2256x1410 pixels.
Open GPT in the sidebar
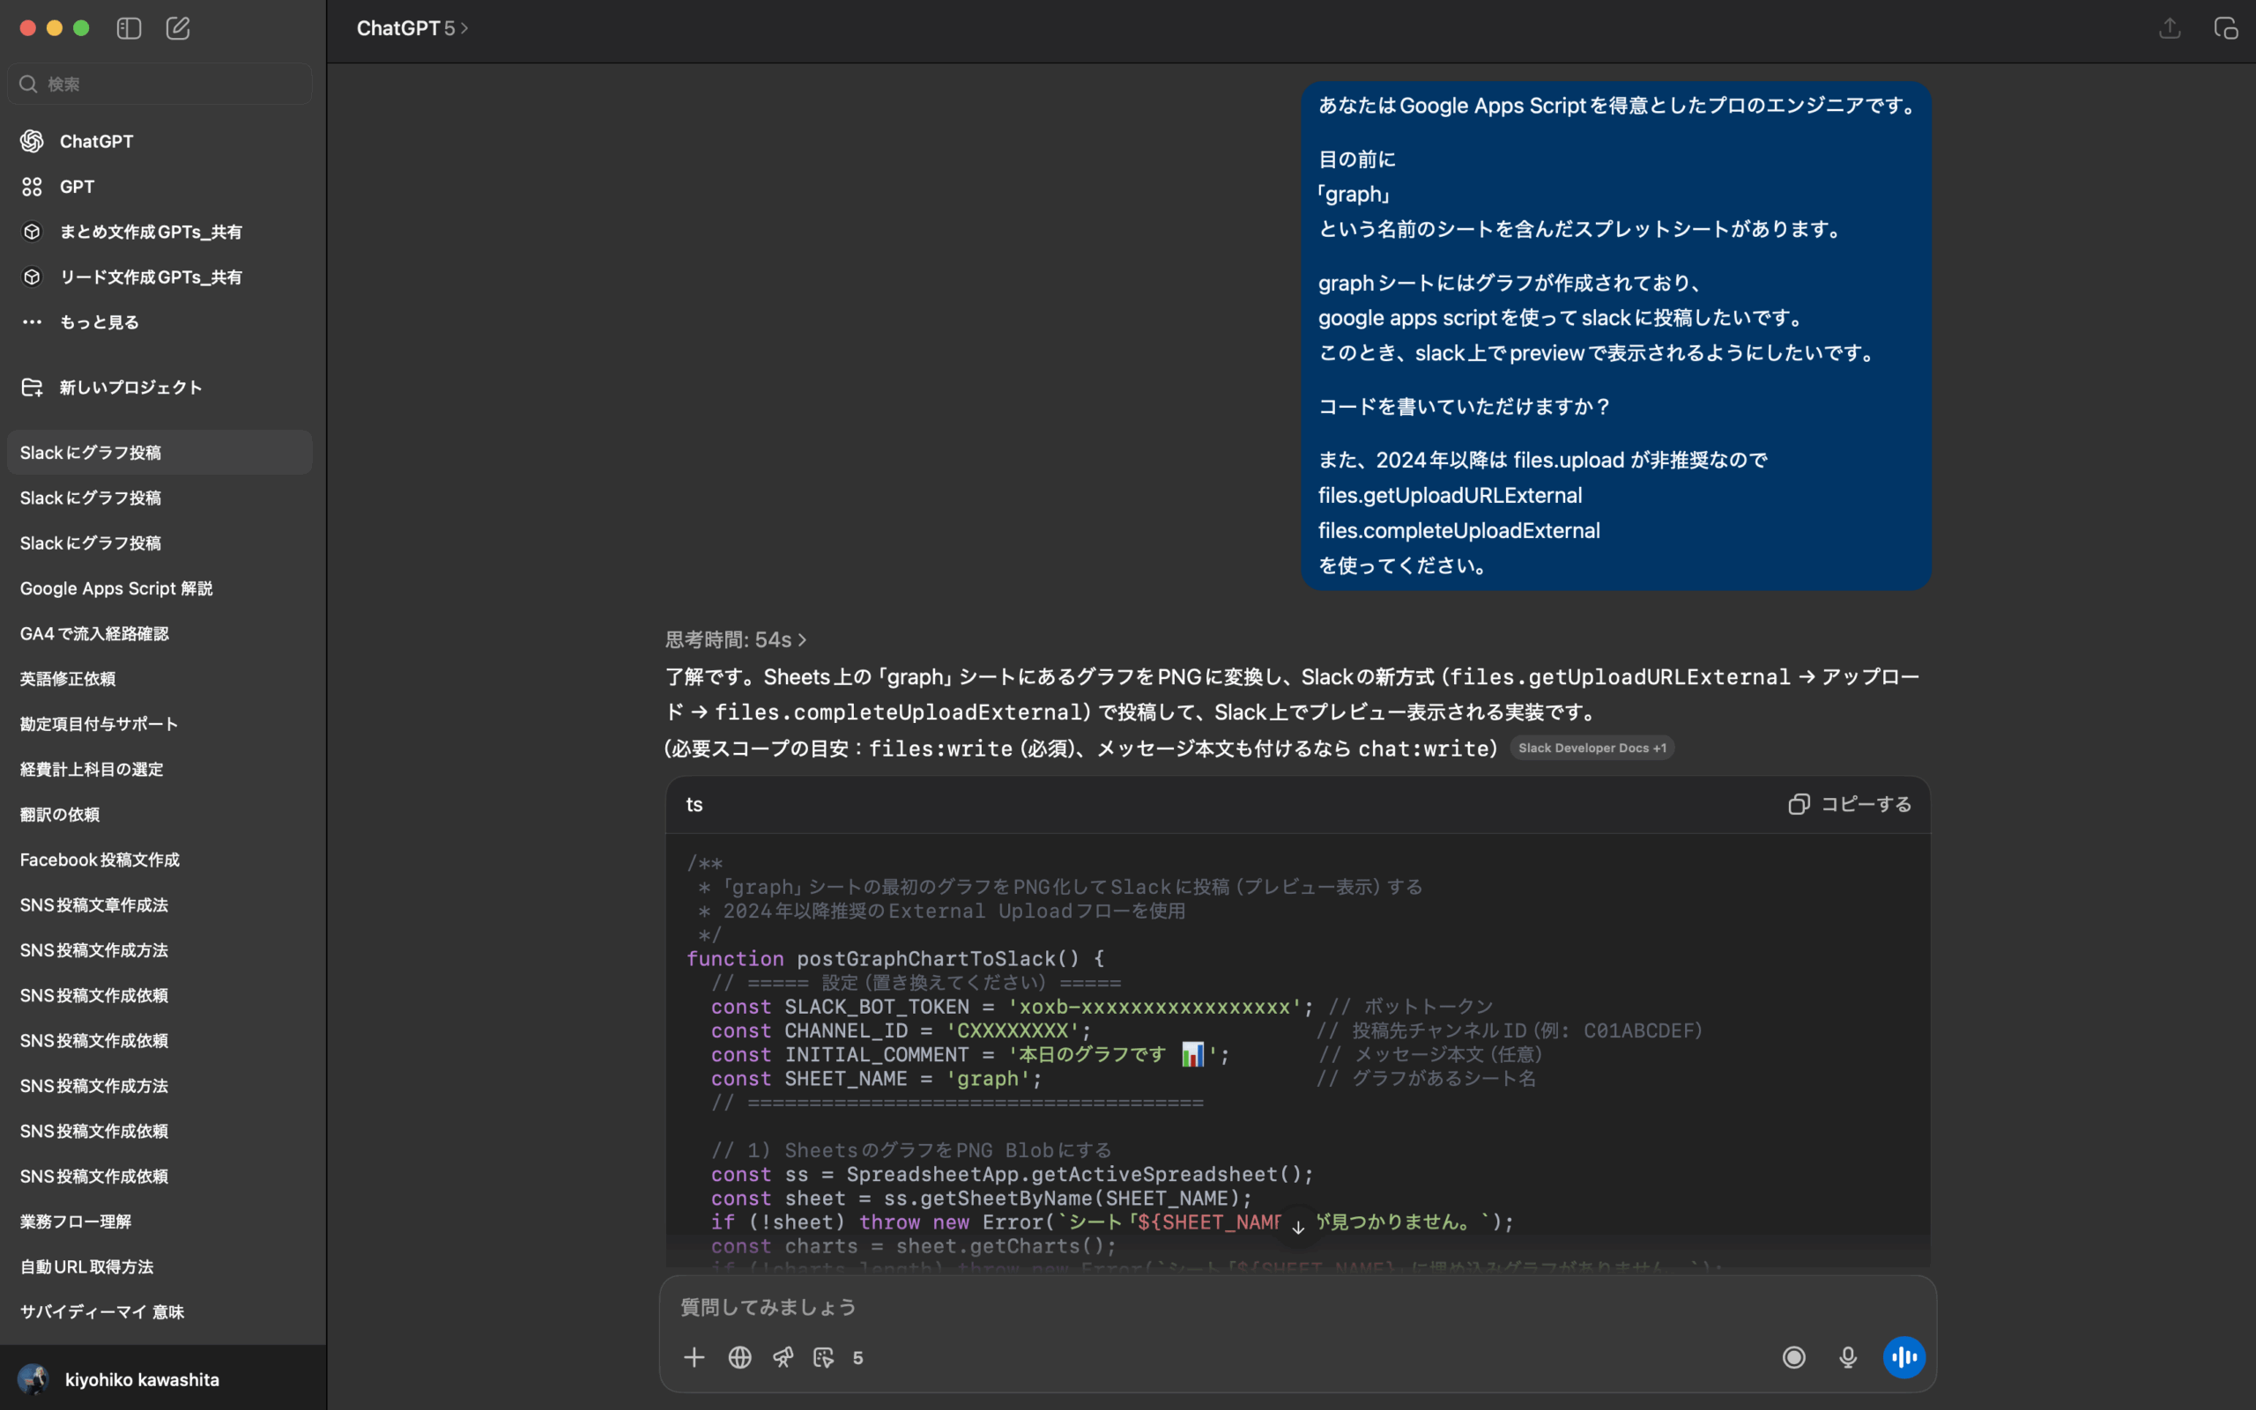point(160,187)
